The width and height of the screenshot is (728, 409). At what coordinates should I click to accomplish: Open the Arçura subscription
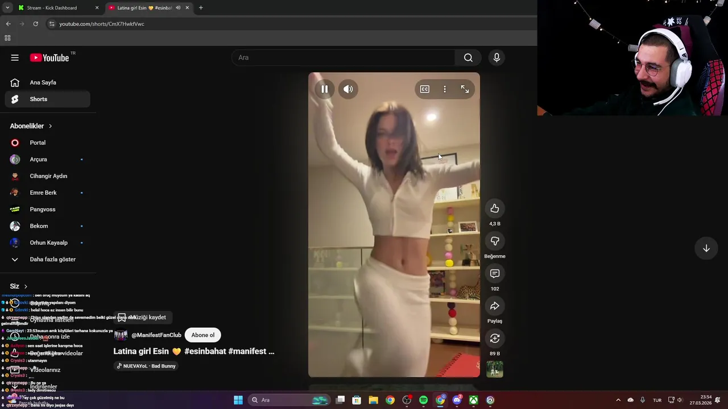[48, 159]
